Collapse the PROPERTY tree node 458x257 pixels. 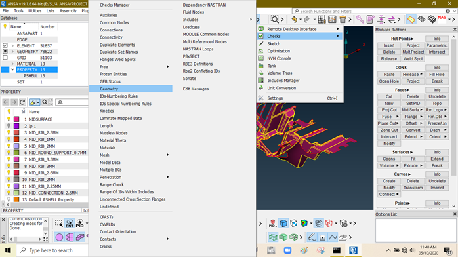[x=12, y=69]
